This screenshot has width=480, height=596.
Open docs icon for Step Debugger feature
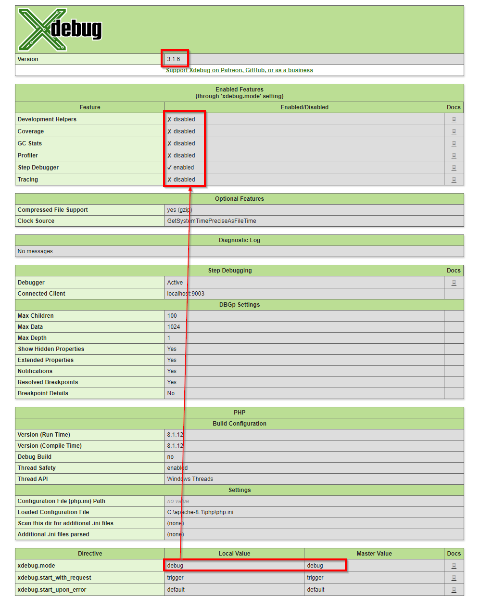click(x=454, y=168)
